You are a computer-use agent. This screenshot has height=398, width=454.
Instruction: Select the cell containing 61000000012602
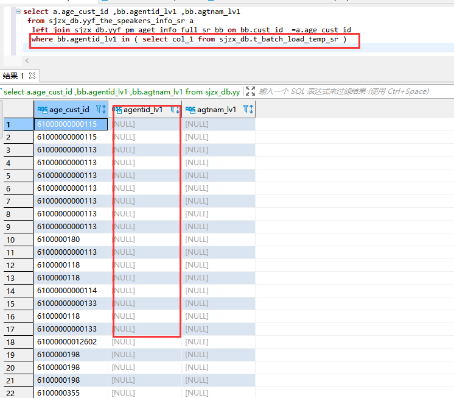coord(67,342)
